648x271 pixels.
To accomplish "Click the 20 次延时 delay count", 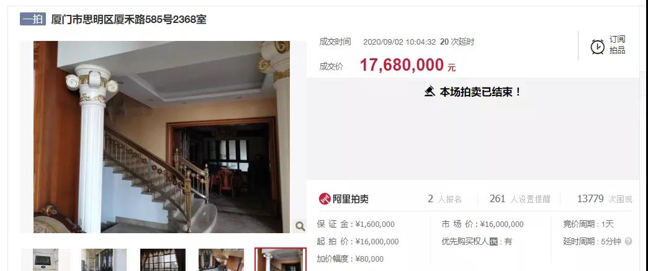I will coord(457,42).
